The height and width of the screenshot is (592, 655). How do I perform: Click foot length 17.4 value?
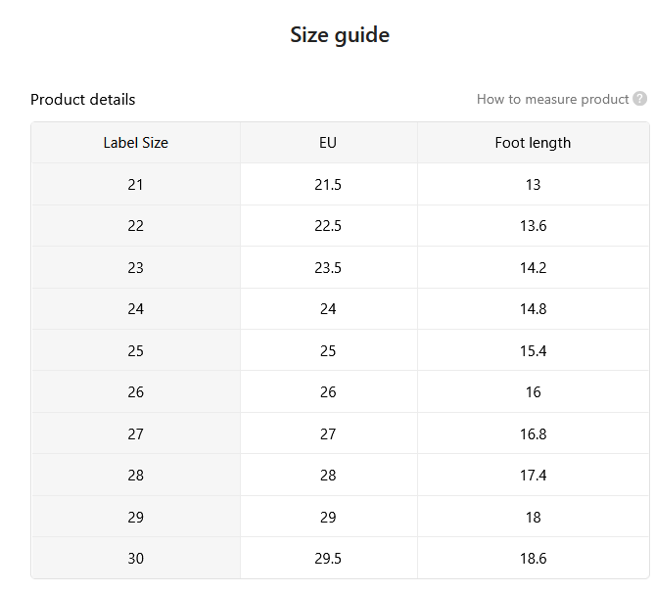[533, 476]
